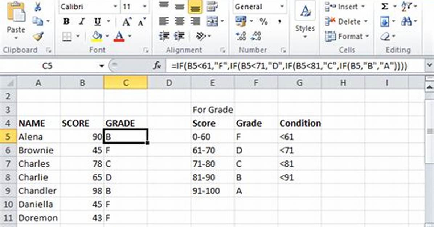Click Increase Decimal icon
This screenshot has height=227, width=434.
click(x=241, y=37)
